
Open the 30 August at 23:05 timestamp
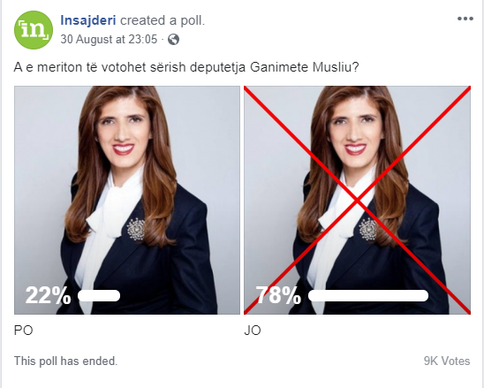tap(109, 40)
